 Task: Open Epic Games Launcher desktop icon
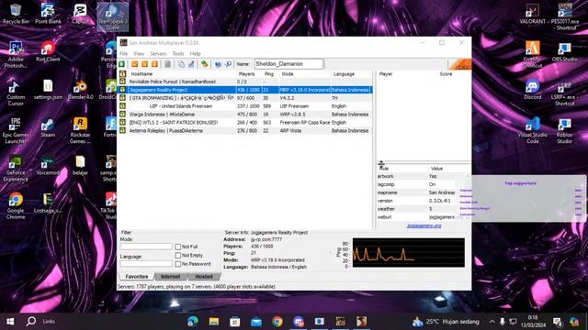16,130
